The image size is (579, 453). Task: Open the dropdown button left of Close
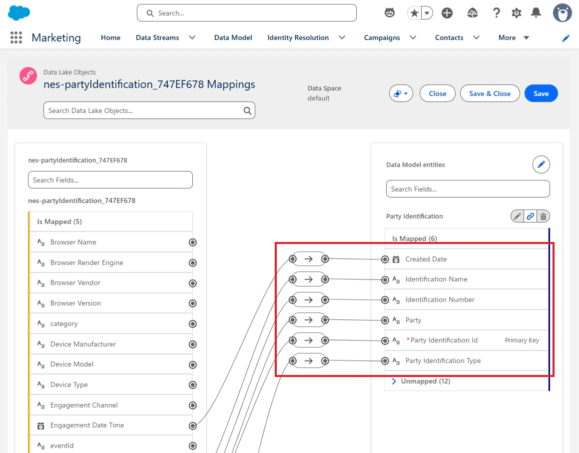coord(401,93)
